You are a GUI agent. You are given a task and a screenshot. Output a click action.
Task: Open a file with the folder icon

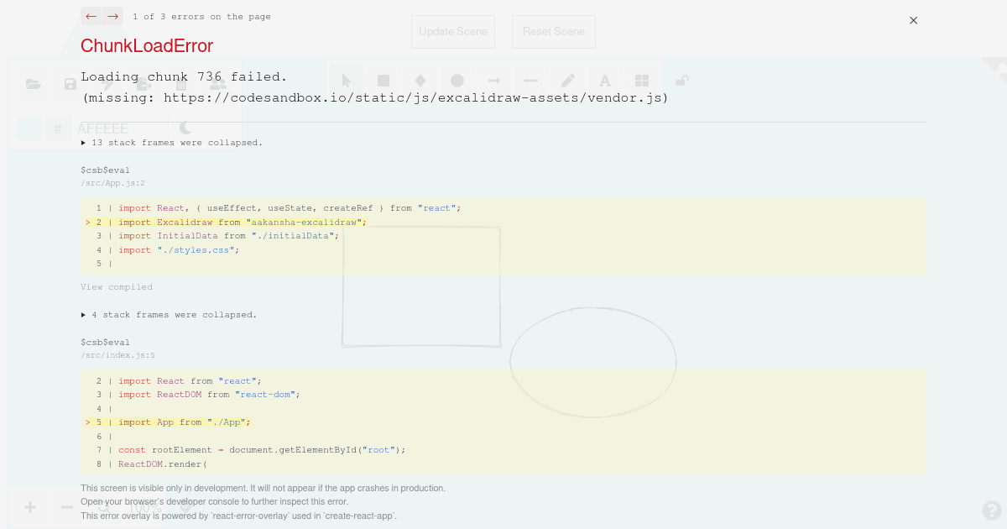[34, 83]
